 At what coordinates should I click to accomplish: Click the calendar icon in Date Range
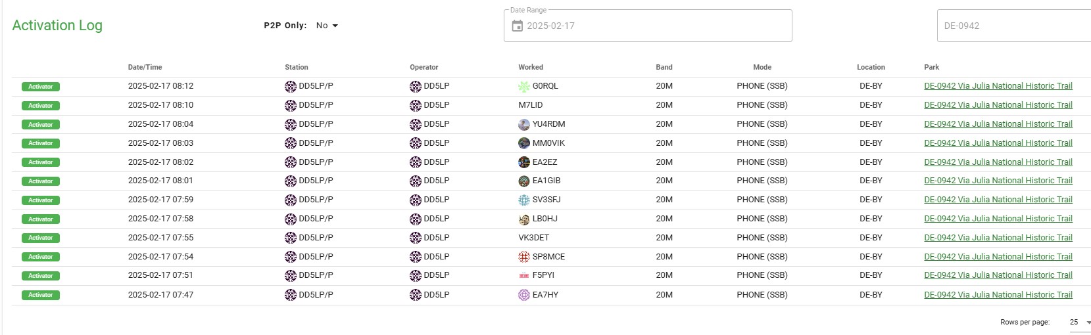518,26
